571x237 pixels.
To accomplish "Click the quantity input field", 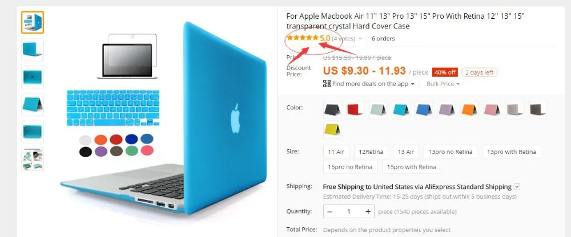I will pos(348,211).
